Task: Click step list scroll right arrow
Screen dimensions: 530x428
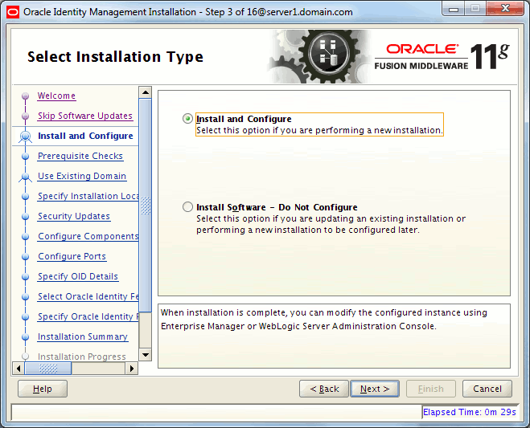Action: pyautogui.click(x=132, y=369)
